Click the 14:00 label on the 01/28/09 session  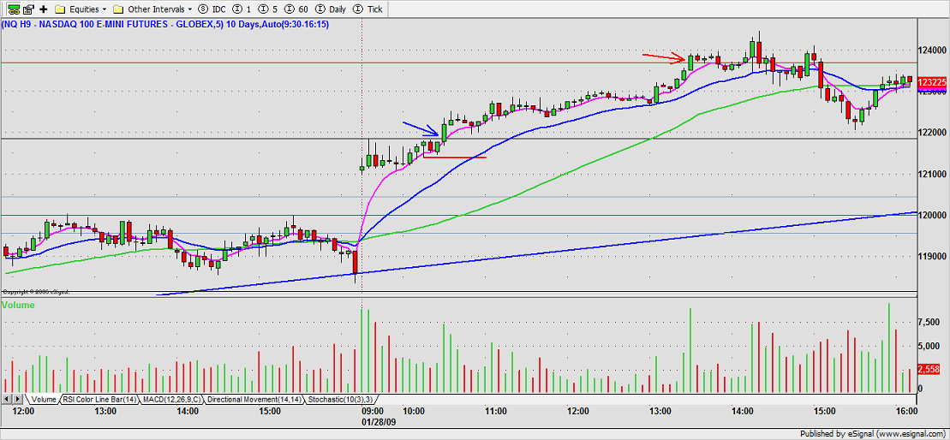[742, 412]
